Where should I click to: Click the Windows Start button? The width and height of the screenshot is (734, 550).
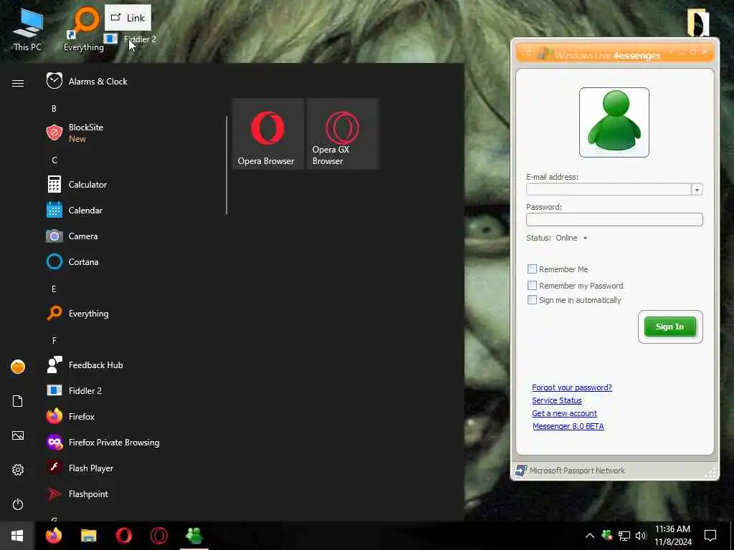pyautogui.click(x=17, y=536)
